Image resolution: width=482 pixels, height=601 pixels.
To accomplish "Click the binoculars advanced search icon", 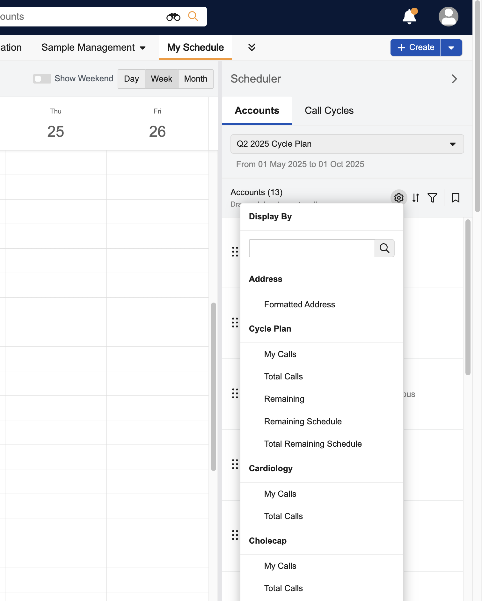I will click(x=173, y=17).
